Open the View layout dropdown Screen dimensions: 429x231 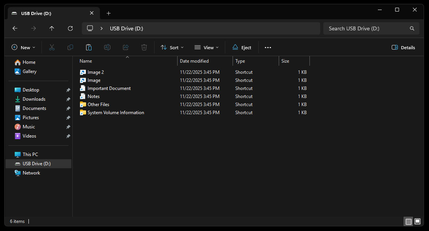[206, 48]
